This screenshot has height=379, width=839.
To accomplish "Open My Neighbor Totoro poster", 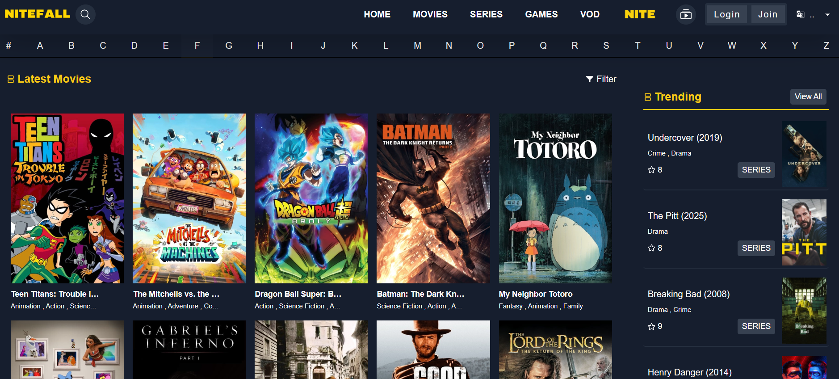I will tap(555, 198).
